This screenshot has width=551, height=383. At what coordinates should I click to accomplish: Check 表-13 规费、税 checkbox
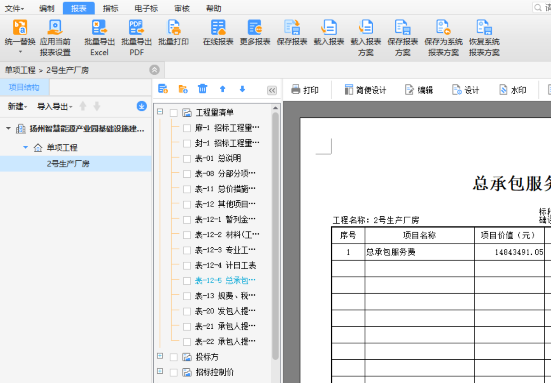[x=187, y=296]
